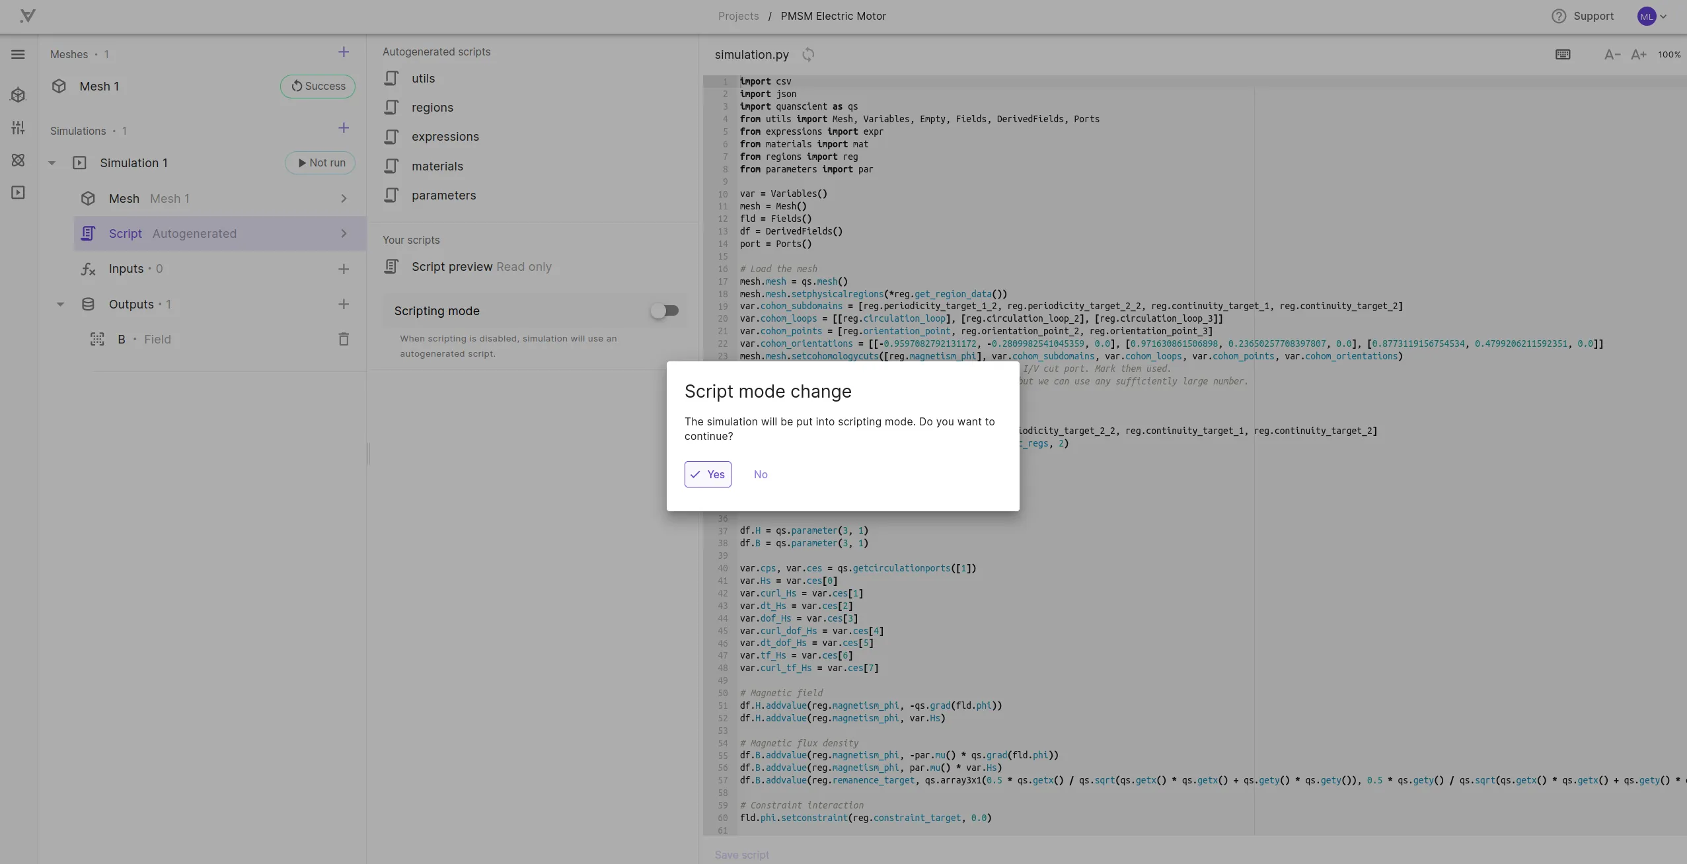Confirm with the Yes button
1687x864 pixels.
coord(708,474)
